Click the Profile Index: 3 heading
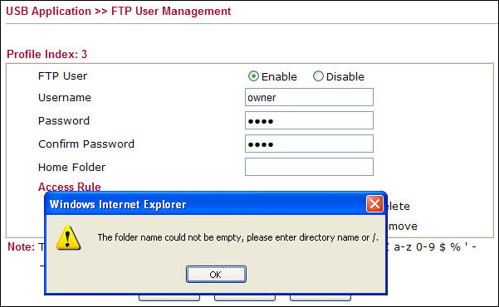499x307 pixels. pyautogui.click(x=46, y=54)
